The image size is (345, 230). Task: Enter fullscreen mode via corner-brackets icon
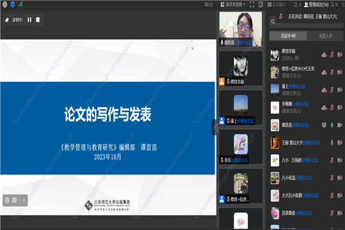click(x=252, y=4)
